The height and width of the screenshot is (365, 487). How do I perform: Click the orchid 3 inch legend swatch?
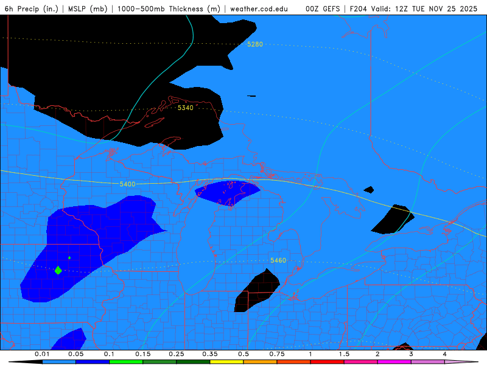428,362
